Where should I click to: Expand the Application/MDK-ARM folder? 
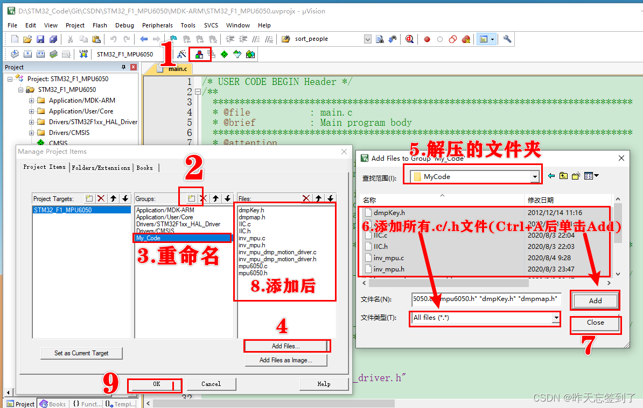[x=32, y=101]
